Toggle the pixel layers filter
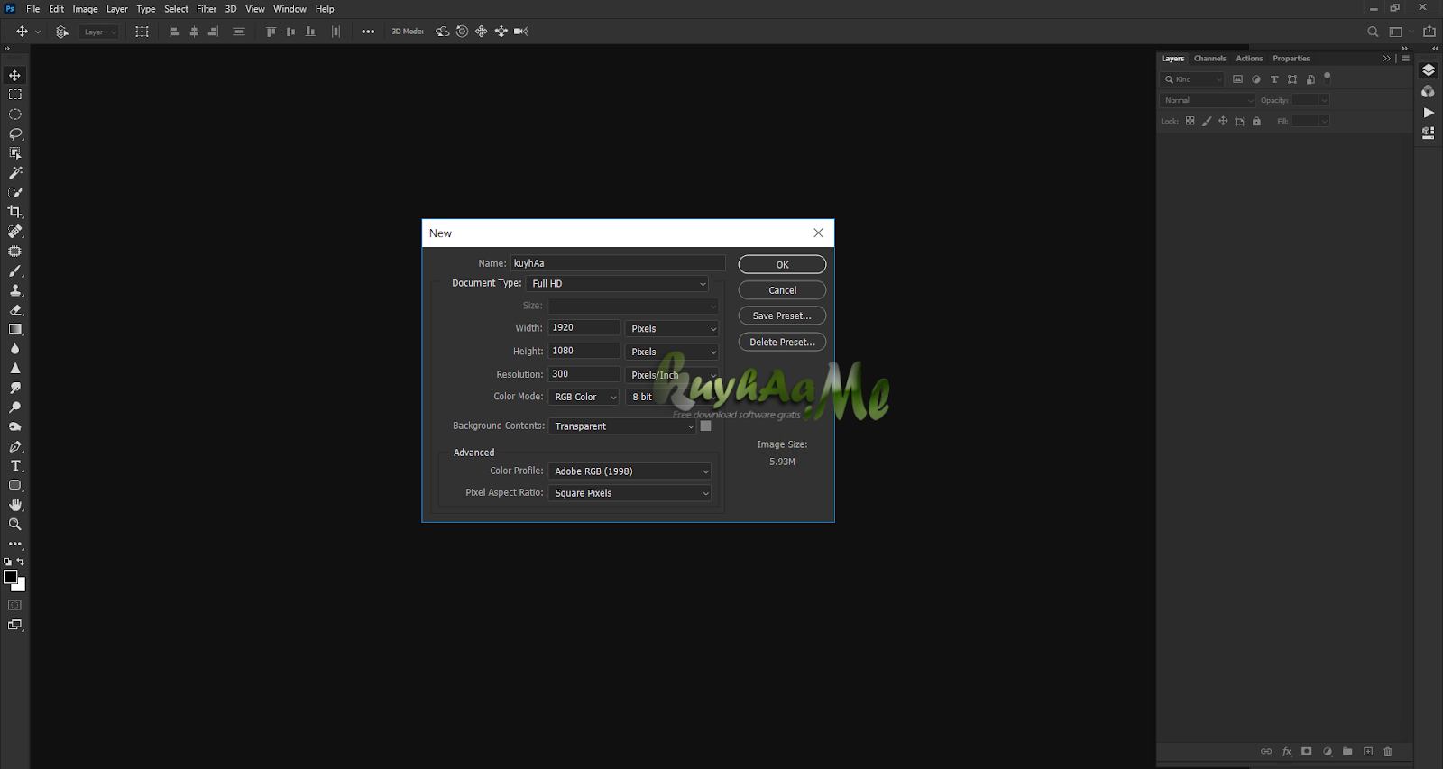1443x769 pixels. tap(1238, 79)
